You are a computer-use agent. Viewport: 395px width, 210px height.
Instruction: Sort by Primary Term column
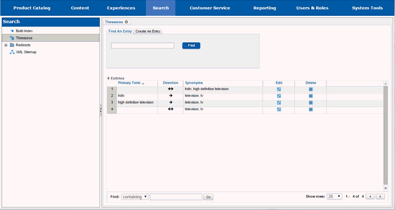click(129, 83)
